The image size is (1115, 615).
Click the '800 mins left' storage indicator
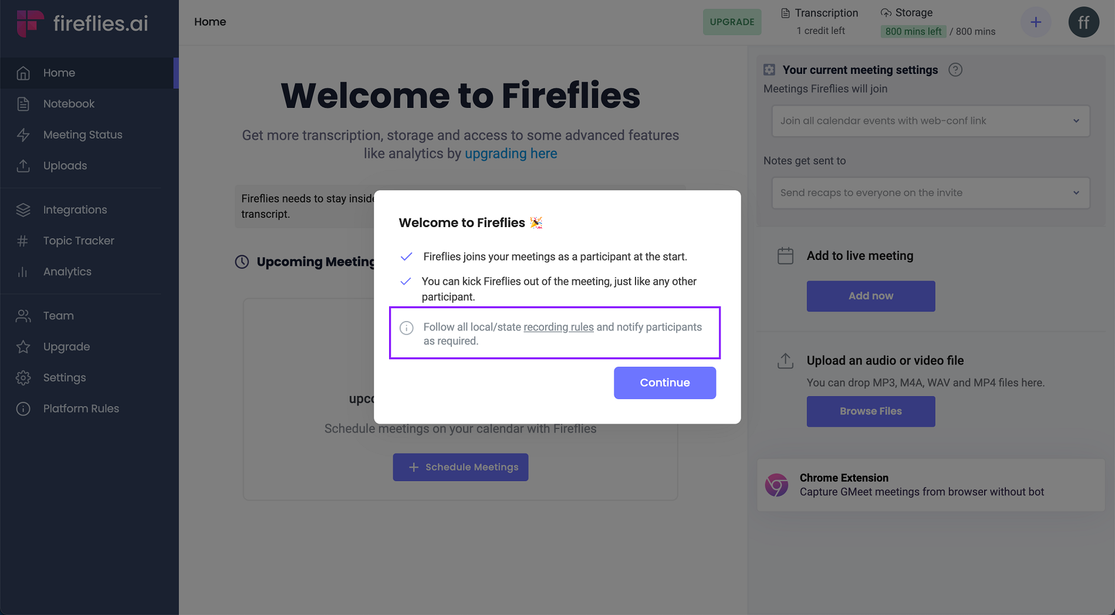click(x=913, y=31)
